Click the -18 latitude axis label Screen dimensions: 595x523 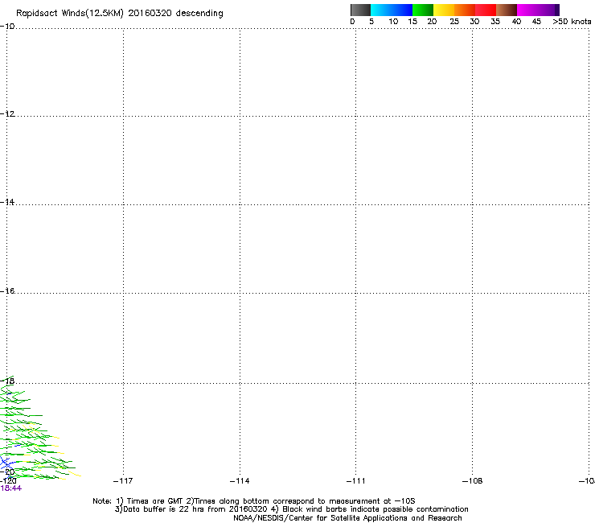[x=7, y=381]
